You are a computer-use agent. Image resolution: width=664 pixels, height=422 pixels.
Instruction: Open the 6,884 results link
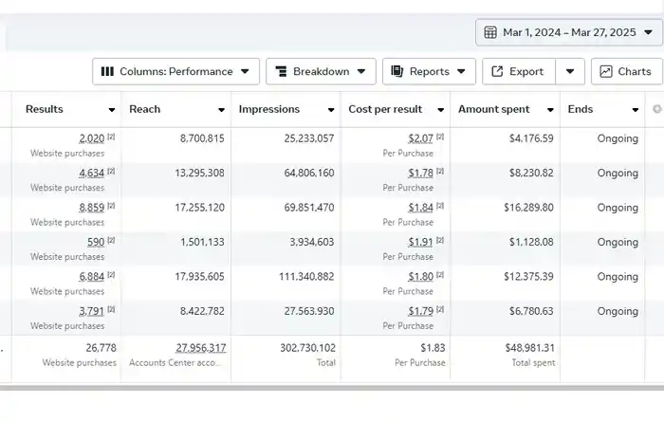click(x=91, y=277)
